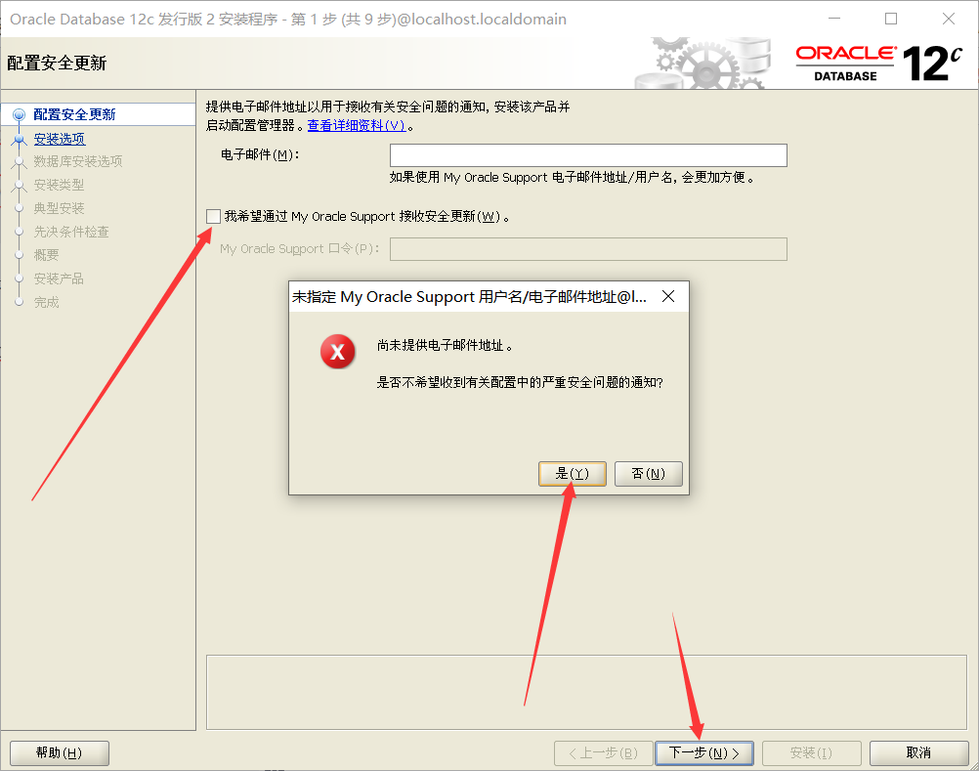Click the My Oracle Support 口令 field
Viewport: 979px width, 771px height.
pyautogui.click(x=588, y=249)
